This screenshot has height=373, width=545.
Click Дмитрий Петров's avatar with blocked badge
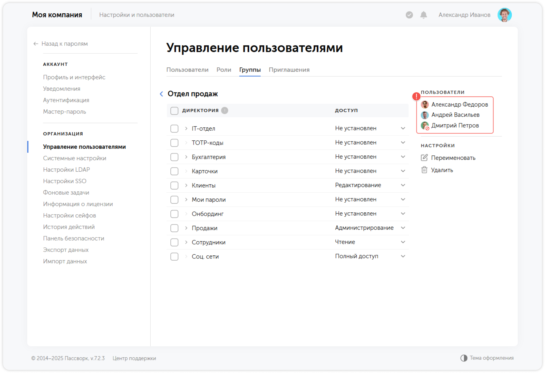click(425, 126)
